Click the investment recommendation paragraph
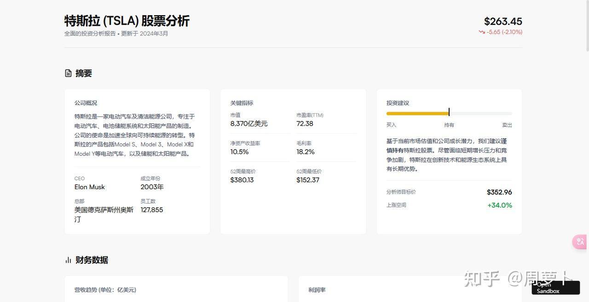 point(449,155)
